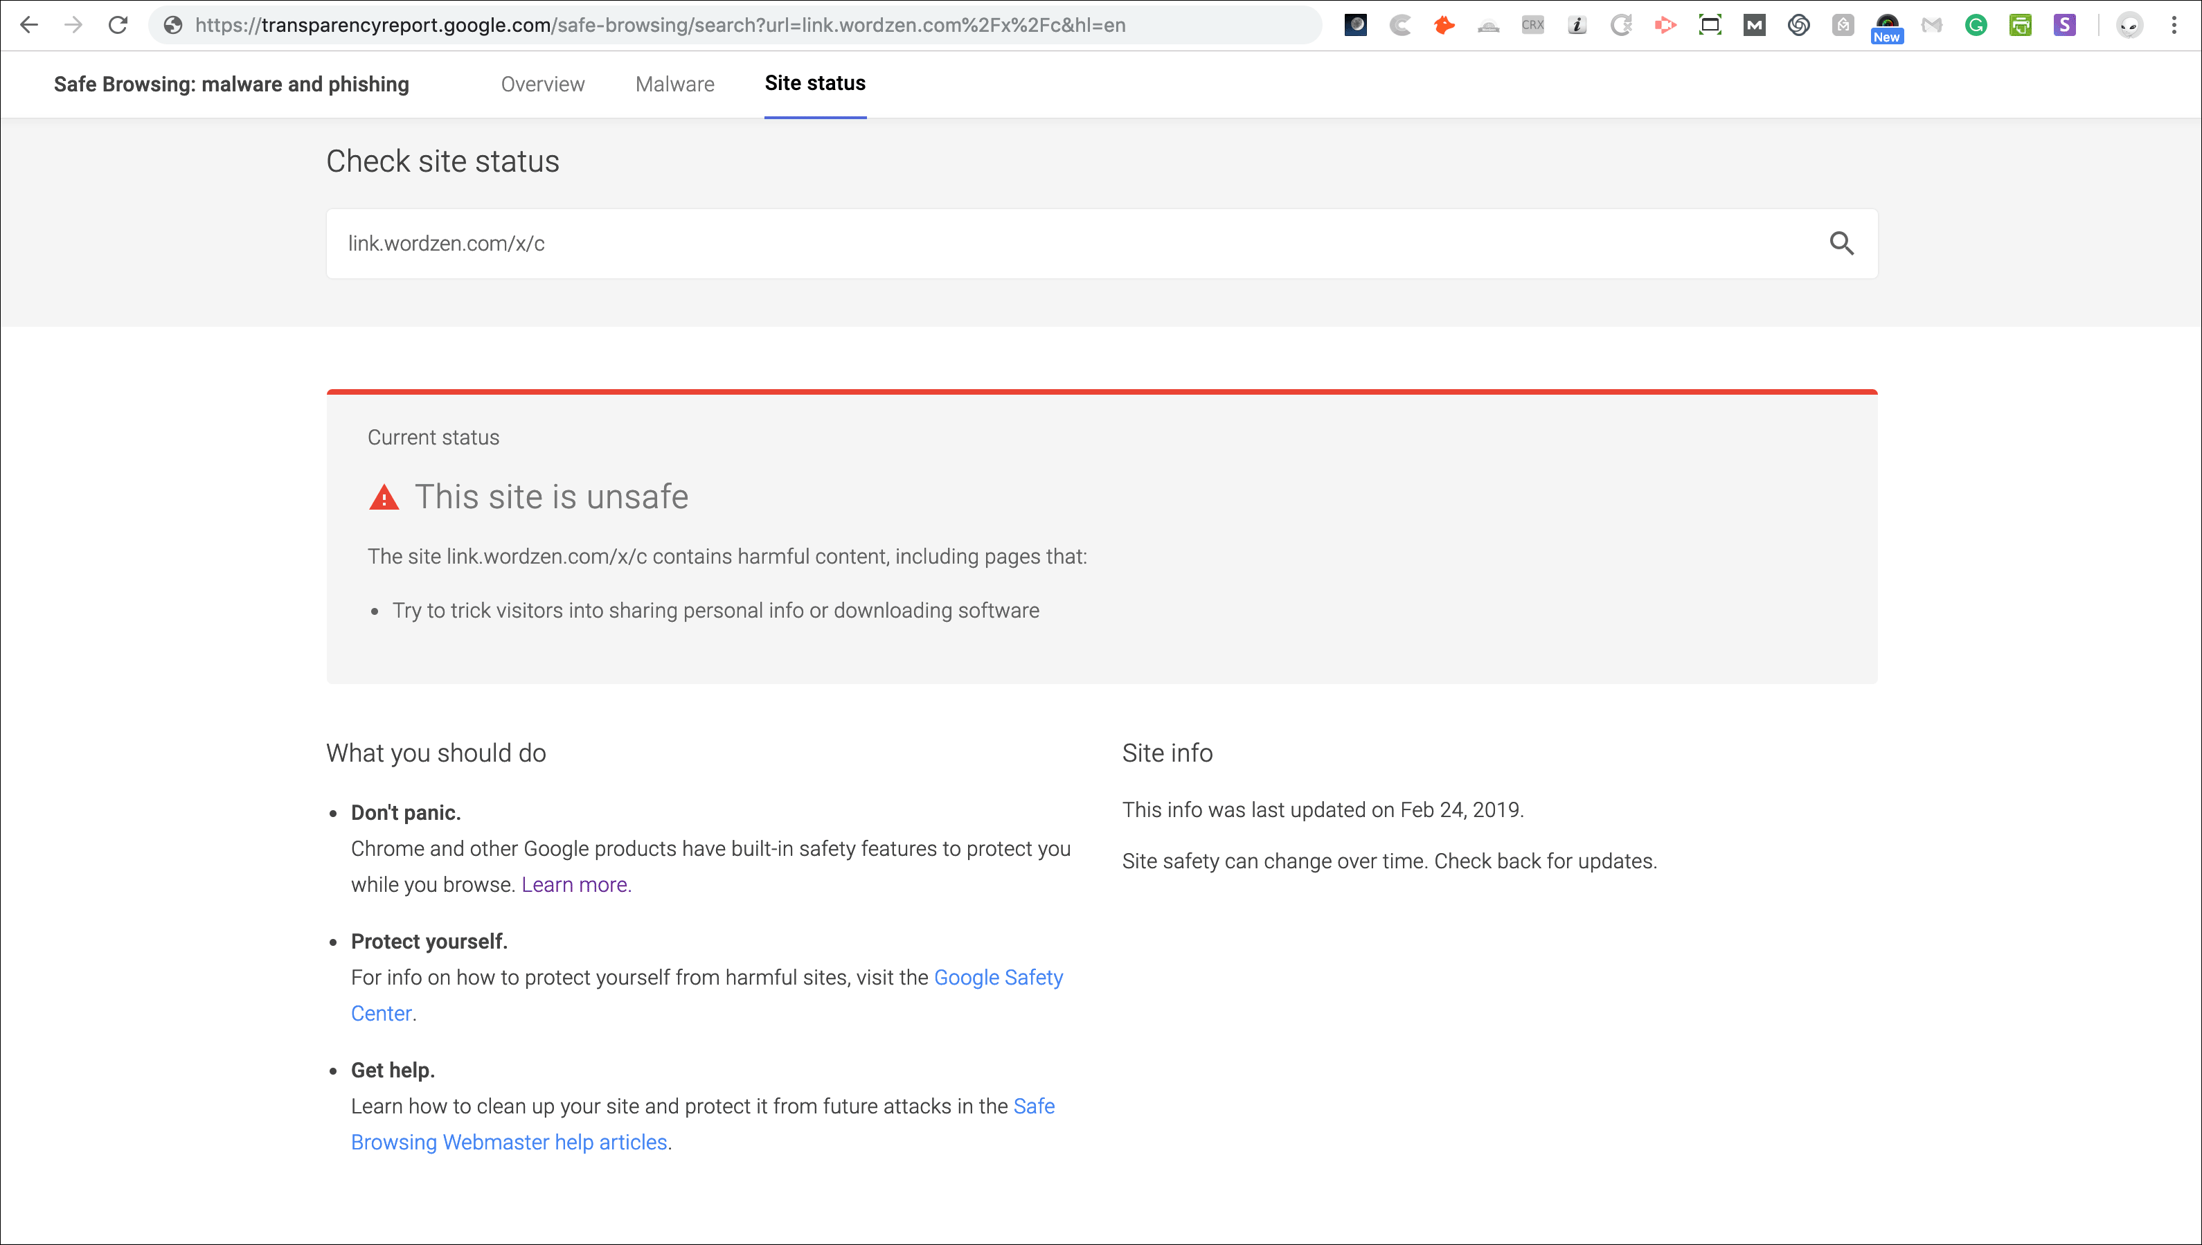The height and width of the screenshot is (1245, 2202).
Task: Open the Google Safety Center link
Action: click(998, 977)
